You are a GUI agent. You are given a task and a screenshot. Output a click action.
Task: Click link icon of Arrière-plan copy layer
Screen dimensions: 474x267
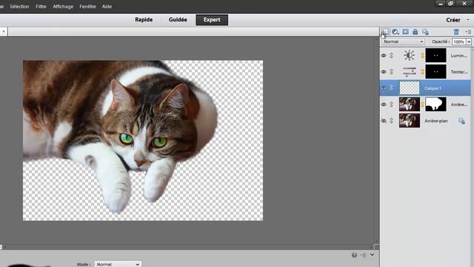392,105
